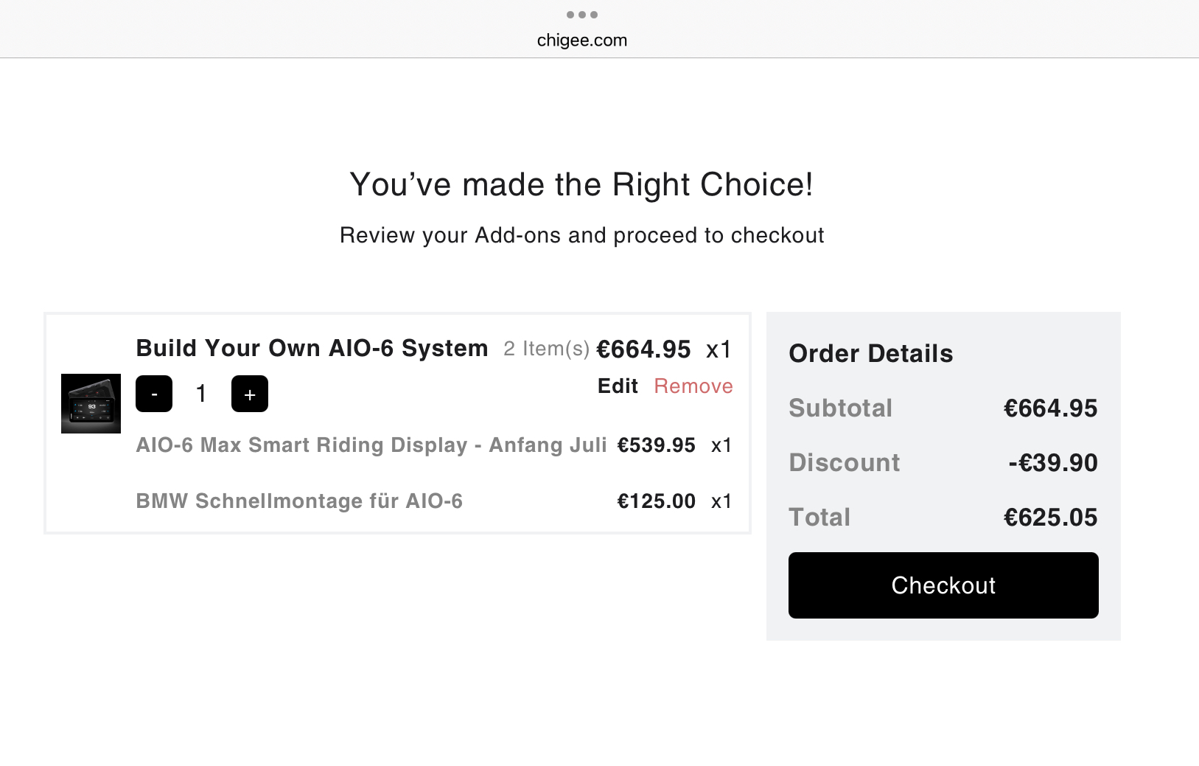The height and width of the screenshot is (766, 1199).
Task: Click the Discount amount -€39.90
Action: tap(1052, 463)
